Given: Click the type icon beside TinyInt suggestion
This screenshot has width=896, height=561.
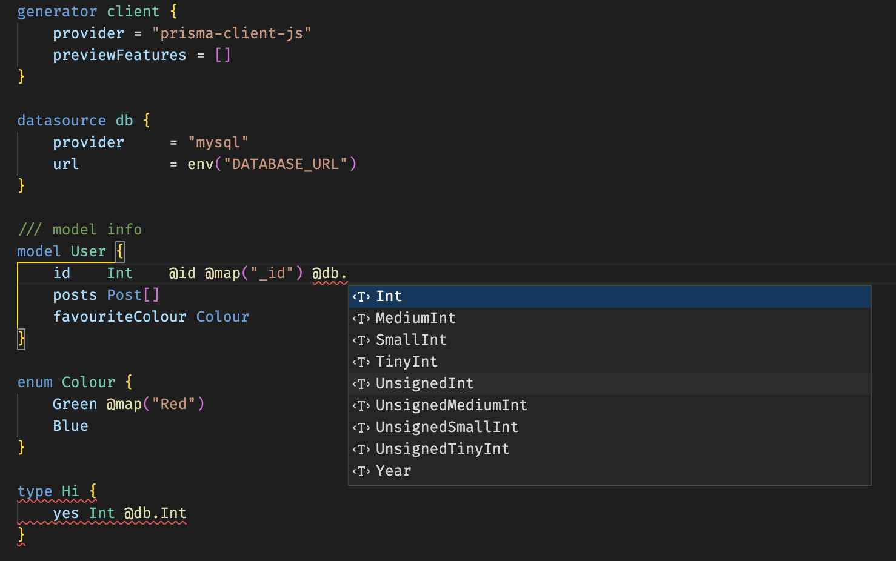Looking at the screenshot, I should coord(361,362).
